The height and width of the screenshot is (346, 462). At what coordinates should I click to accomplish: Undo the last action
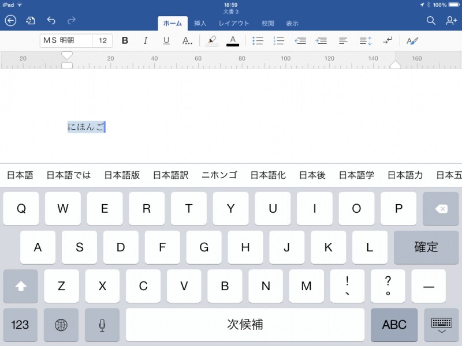(52, 20)
